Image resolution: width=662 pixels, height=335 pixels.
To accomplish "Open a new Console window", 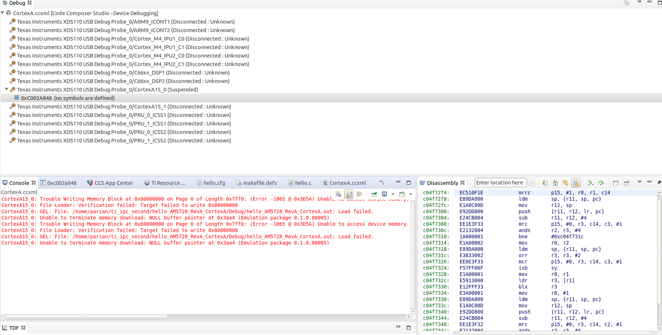I will (x=403, y=194).
